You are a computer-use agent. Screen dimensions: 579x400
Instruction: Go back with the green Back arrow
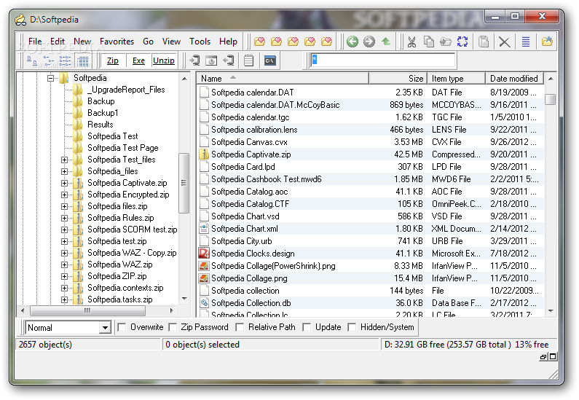point(352,42)
